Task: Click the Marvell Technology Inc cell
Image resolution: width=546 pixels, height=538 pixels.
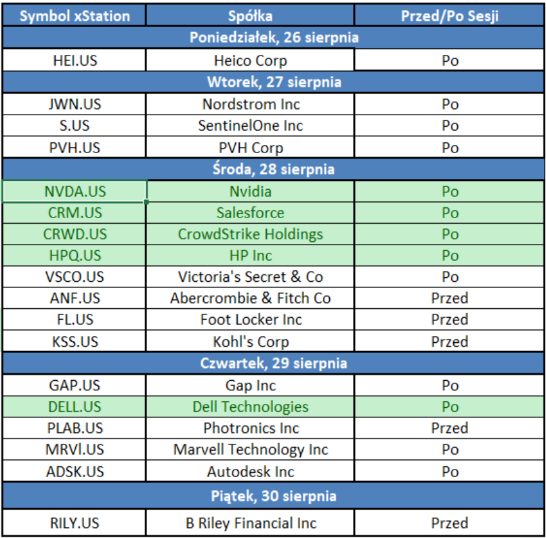Action: (251, 450)
